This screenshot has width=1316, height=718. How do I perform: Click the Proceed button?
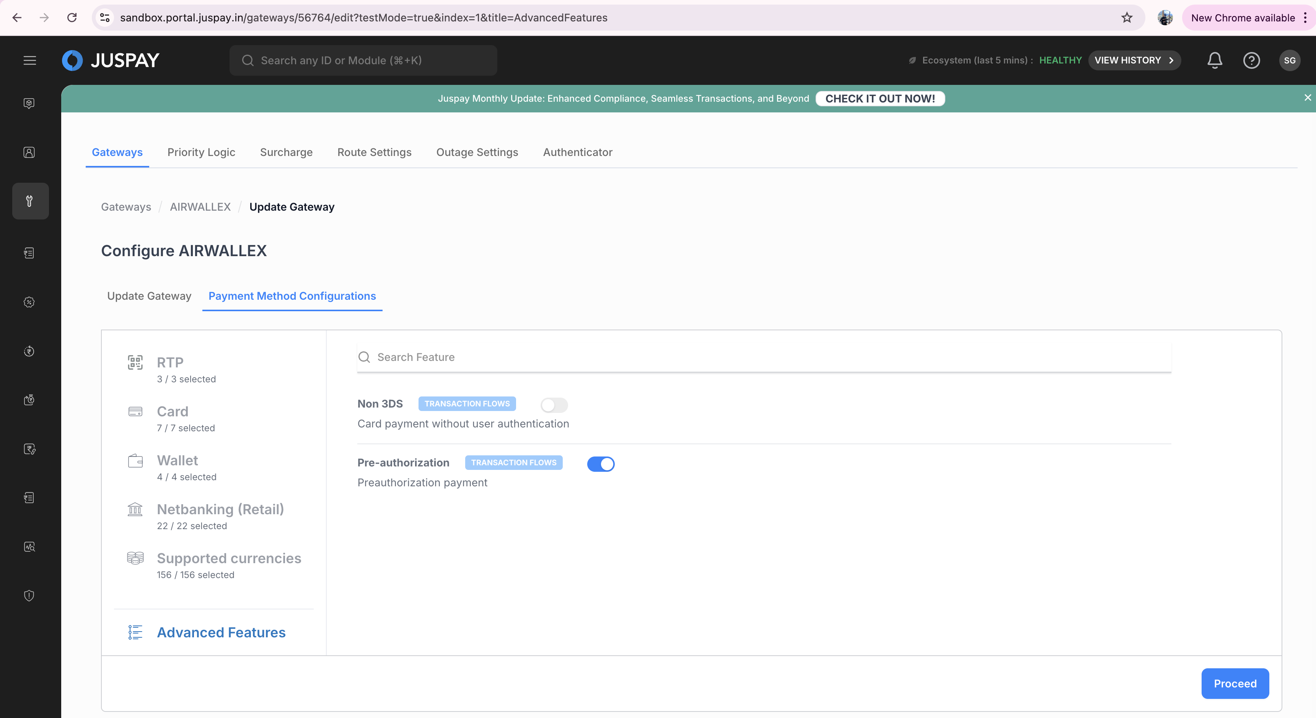[x=1234, y=683]
